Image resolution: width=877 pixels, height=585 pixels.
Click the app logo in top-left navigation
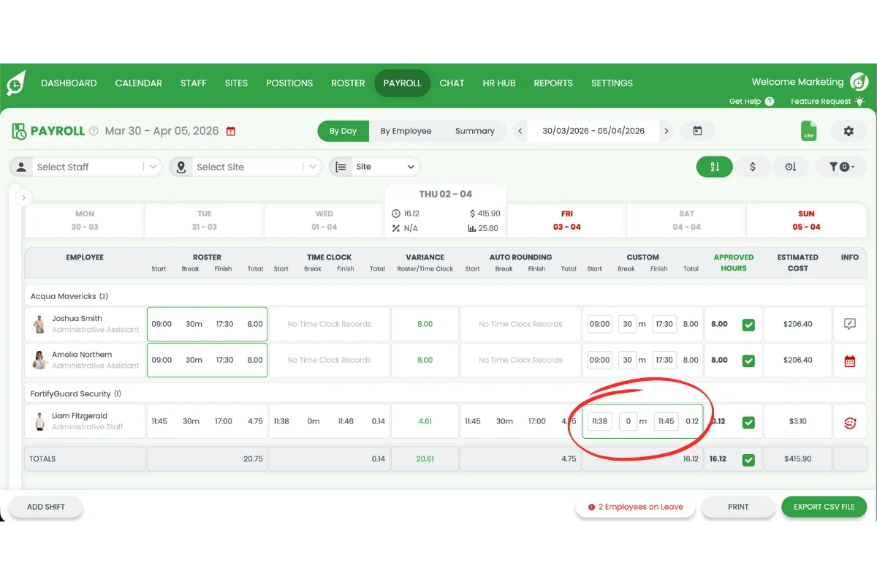(x=16, y=83)
